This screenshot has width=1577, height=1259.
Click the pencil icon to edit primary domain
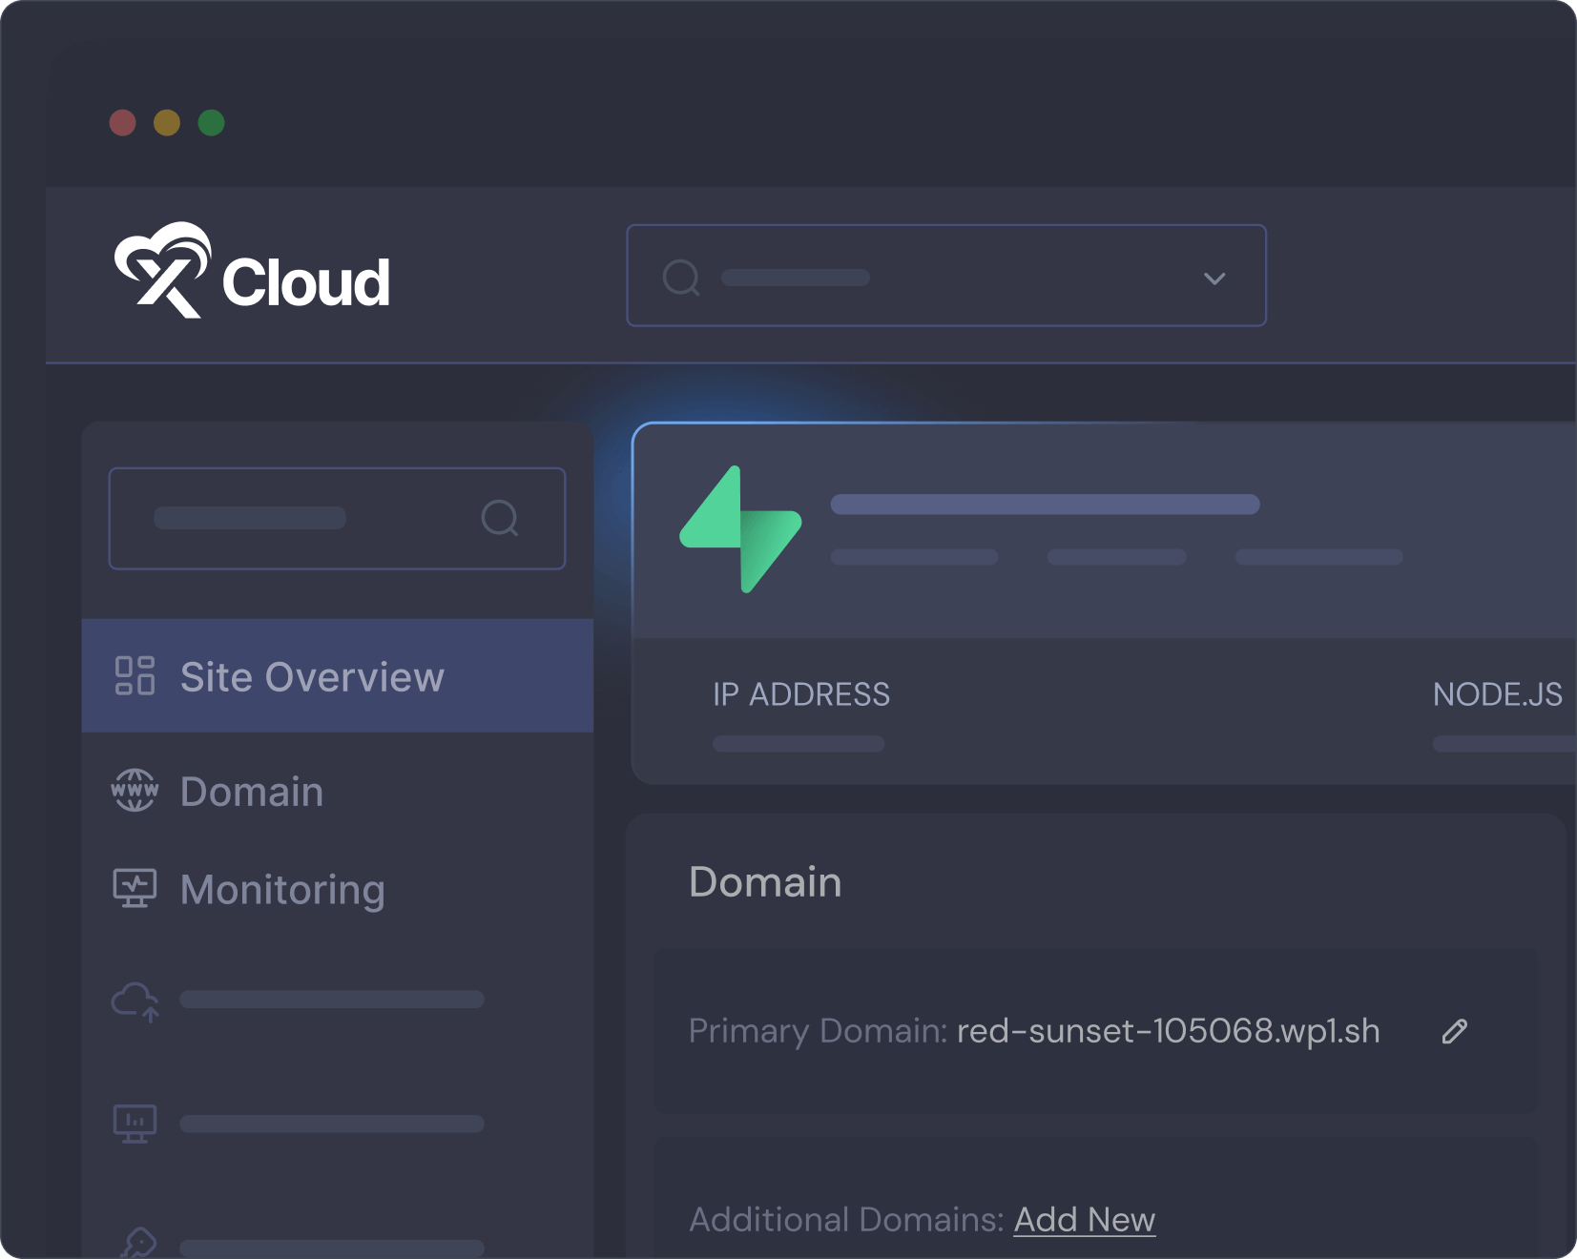[x=1454, y=1031]
